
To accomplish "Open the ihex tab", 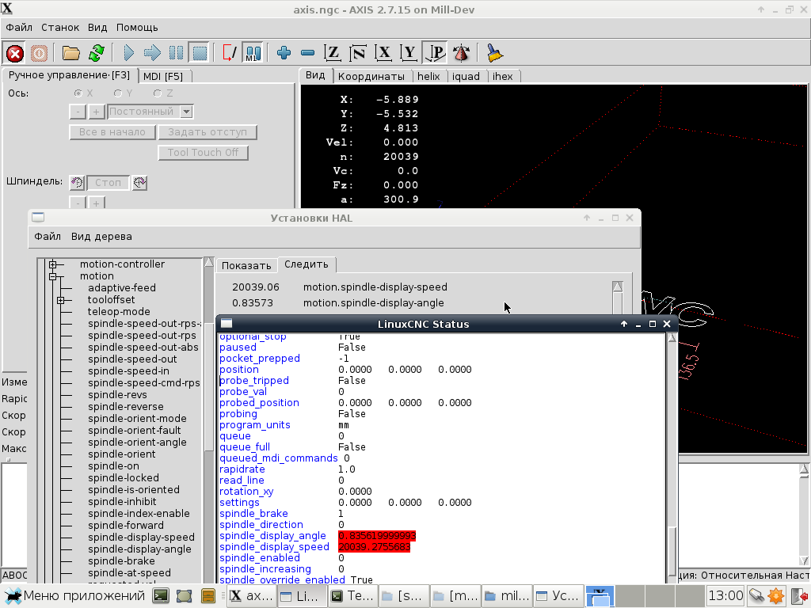I will pos(503,77).
